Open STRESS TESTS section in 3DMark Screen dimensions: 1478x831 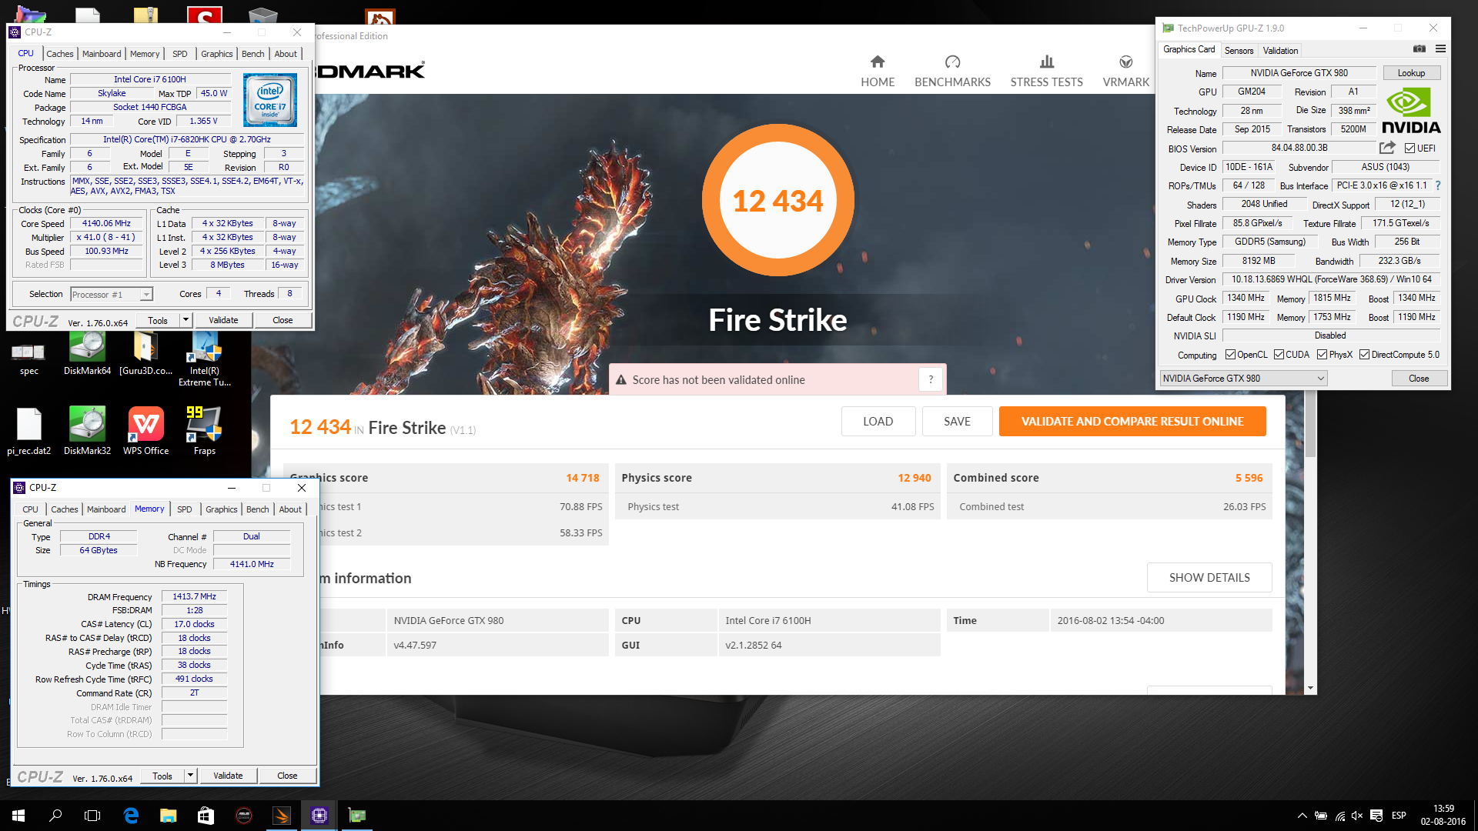click(1046, 72)
